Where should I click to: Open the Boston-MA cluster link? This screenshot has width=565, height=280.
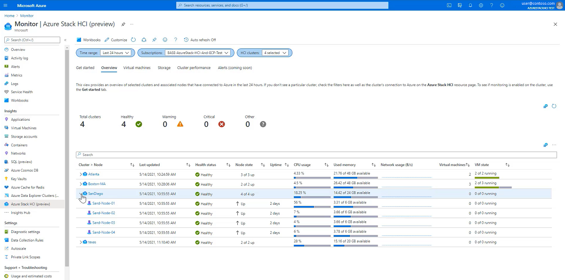point(97,184)
